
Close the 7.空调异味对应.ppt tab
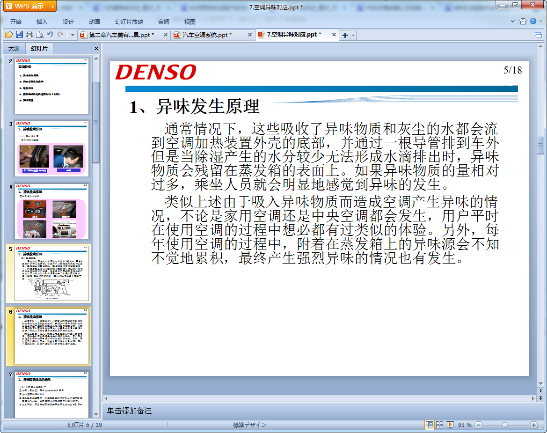[x=334, y=35]
